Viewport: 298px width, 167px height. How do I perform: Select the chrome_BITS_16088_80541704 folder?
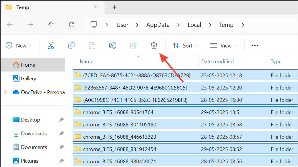118,112
